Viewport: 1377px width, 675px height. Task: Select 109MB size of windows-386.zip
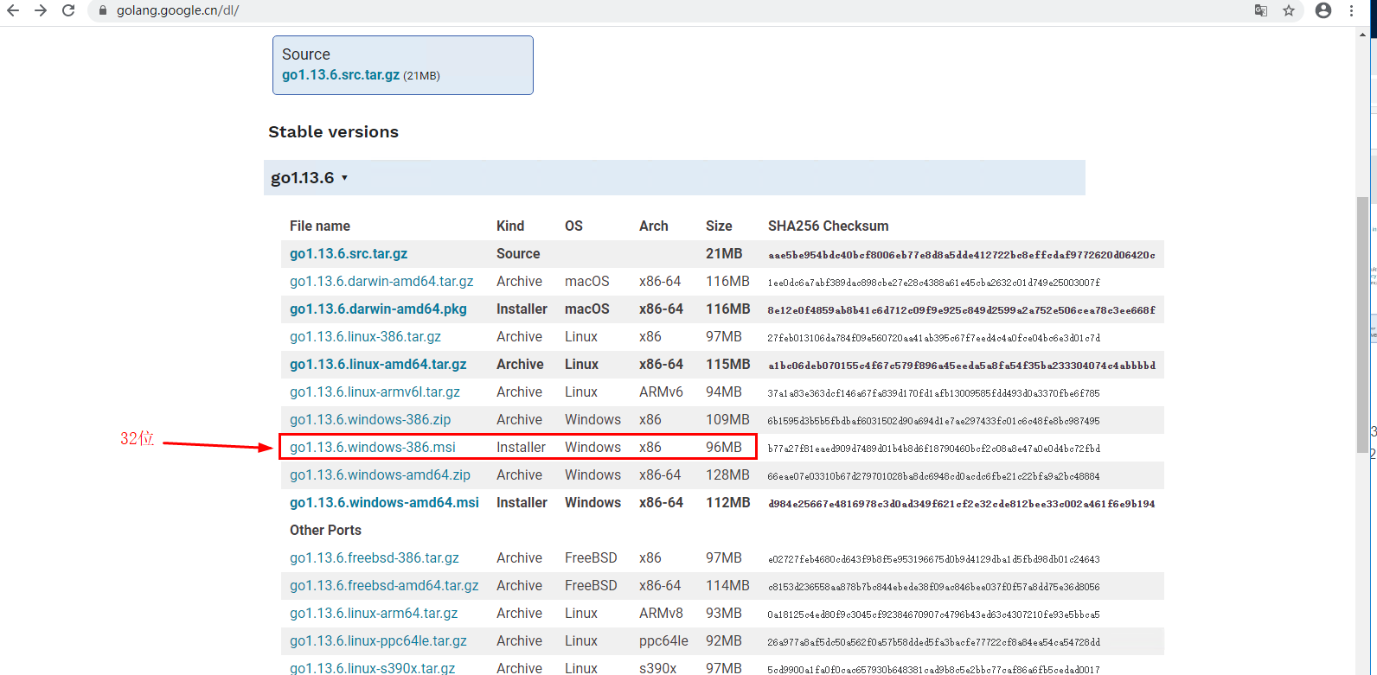(727, 419)
